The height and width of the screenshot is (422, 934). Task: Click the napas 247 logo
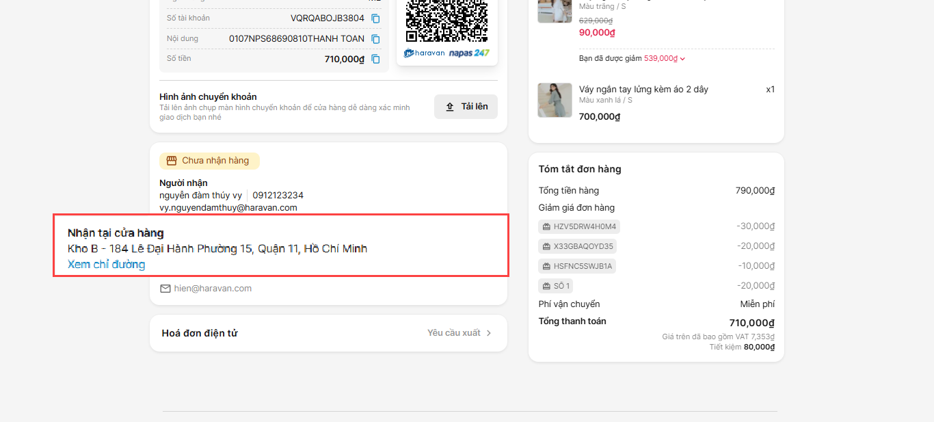pyautogui.click(x=469, y=53)
